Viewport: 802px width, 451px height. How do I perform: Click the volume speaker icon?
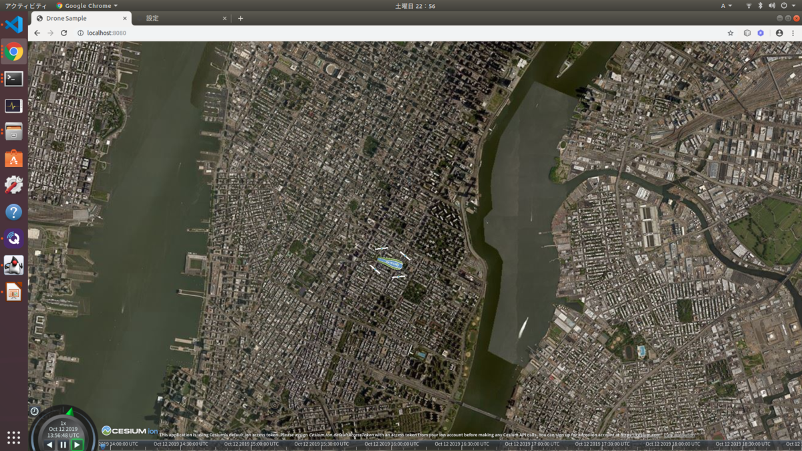pos(772,5)
